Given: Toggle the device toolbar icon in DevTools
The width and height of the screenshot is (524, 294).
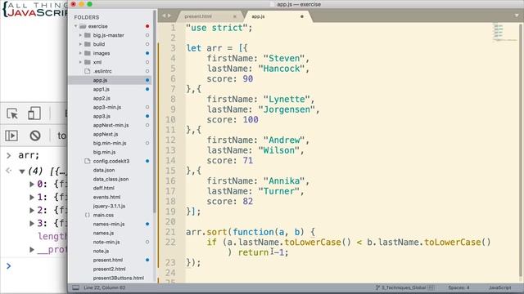Looking at the screenshot, I should pyautogui.click(x=34, y=114).
